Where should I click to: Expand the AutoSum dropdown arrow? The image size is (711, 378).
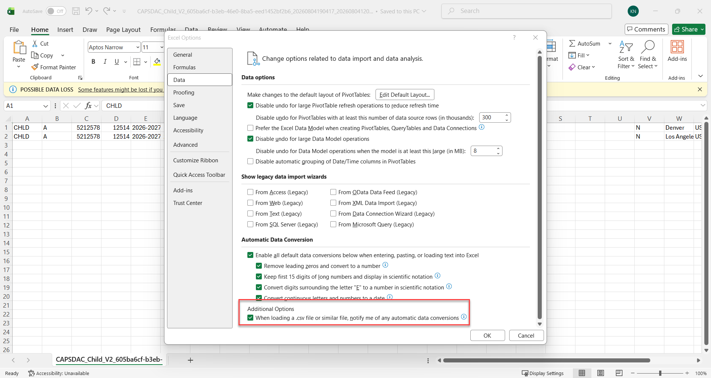pos(610,44)
